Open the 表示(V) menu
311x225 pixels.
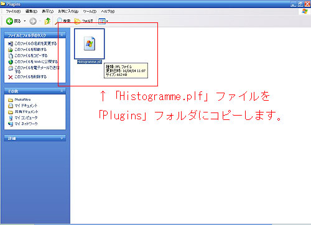pos(48,11)
